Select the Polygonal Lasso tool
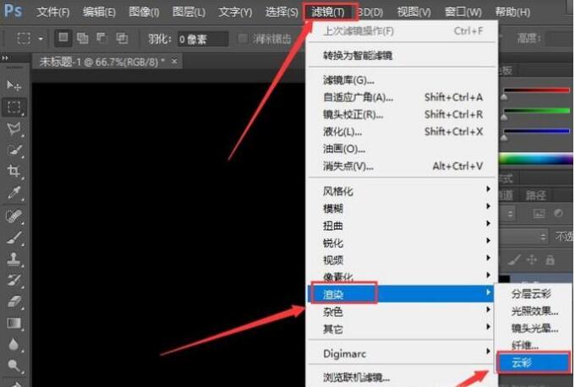 pos(14,128)
